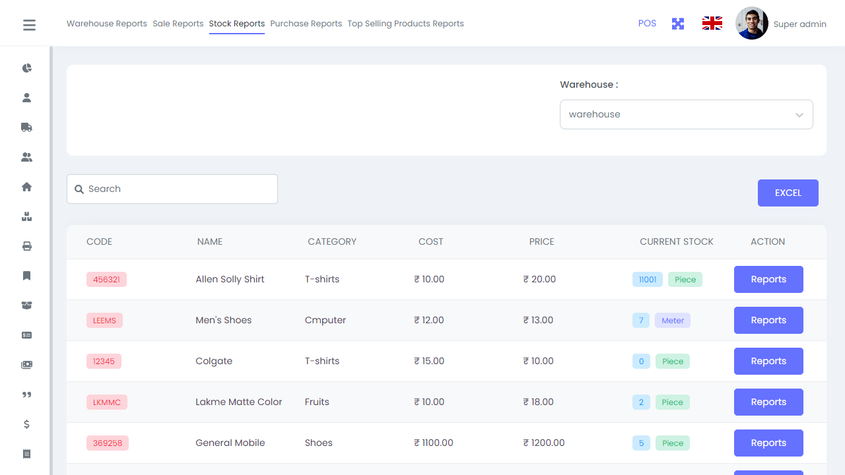Open the Top Selling Products Reports tab
This screenshot has width=845, height=475.
[x=405, y=24]
